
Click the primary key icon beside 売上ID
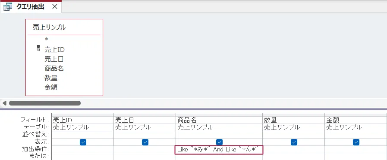[x=38, y=48]
